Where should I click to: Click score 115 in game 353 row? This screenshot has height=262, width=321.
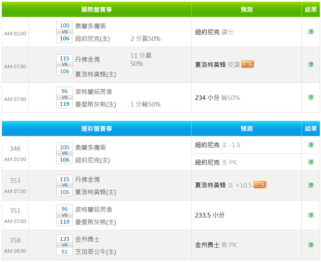pos(65,179)
